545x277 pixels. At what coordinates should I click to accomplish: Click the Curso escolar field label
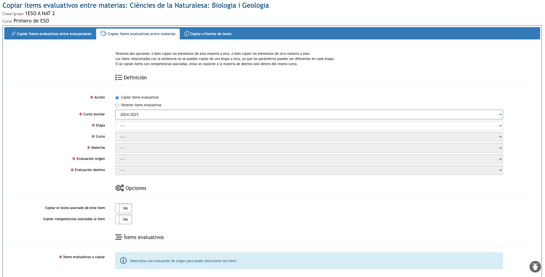[x=94, y=114]
